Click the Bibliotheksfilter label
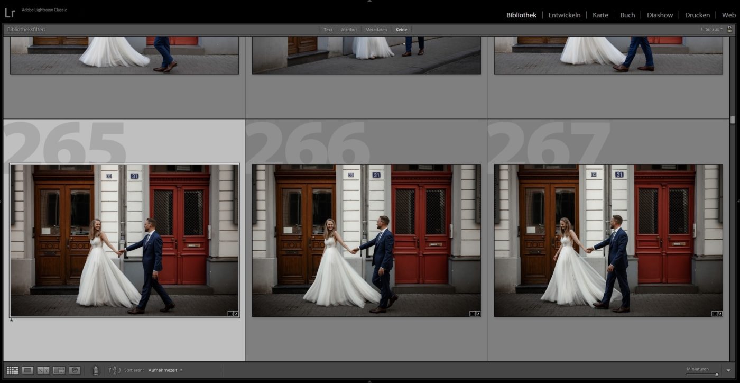The image size is (740, 383). (x=26, y=30)
